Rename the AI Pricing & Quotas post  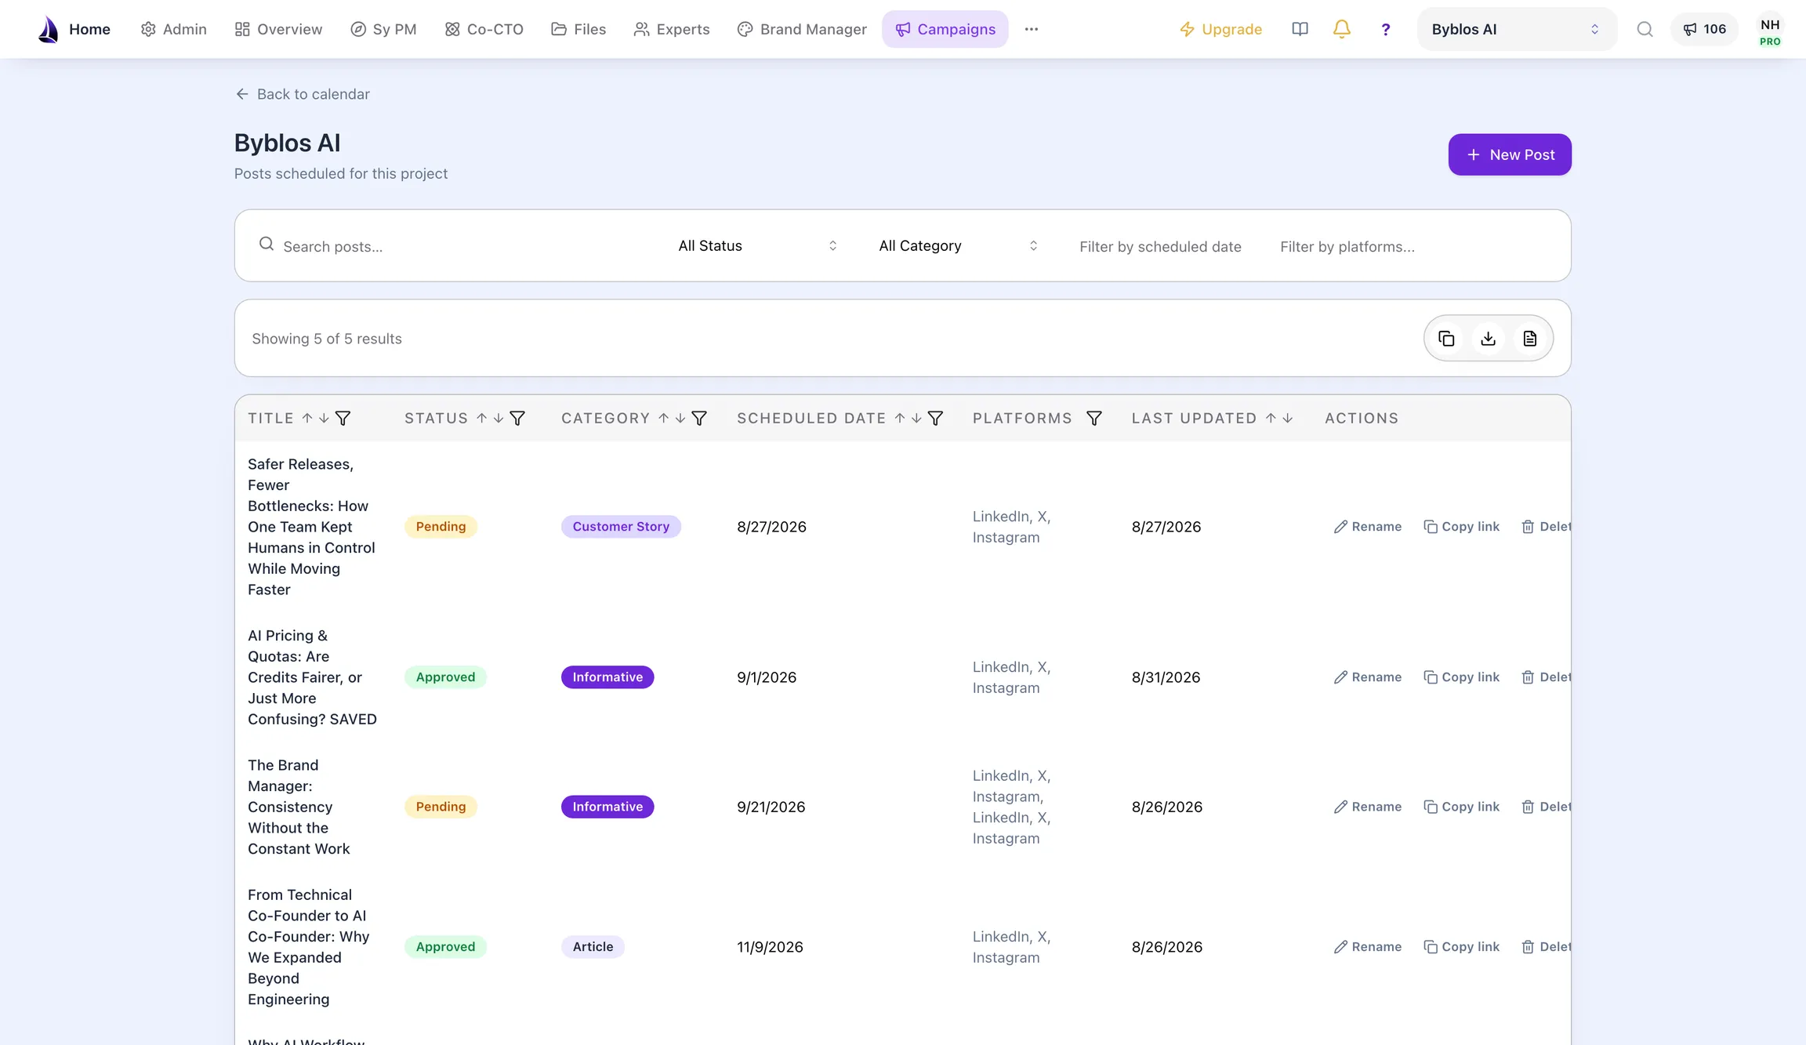1368,677
